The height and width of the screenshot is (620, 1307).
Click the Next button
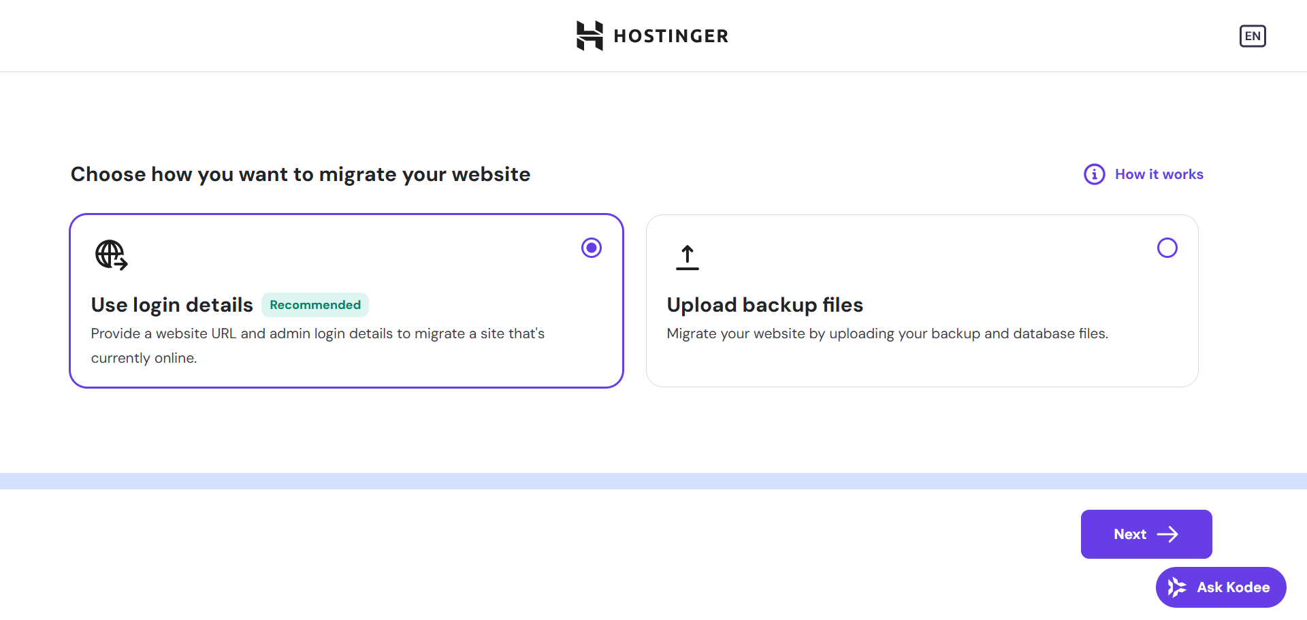pyautogui.click(x=1146, y=534)
